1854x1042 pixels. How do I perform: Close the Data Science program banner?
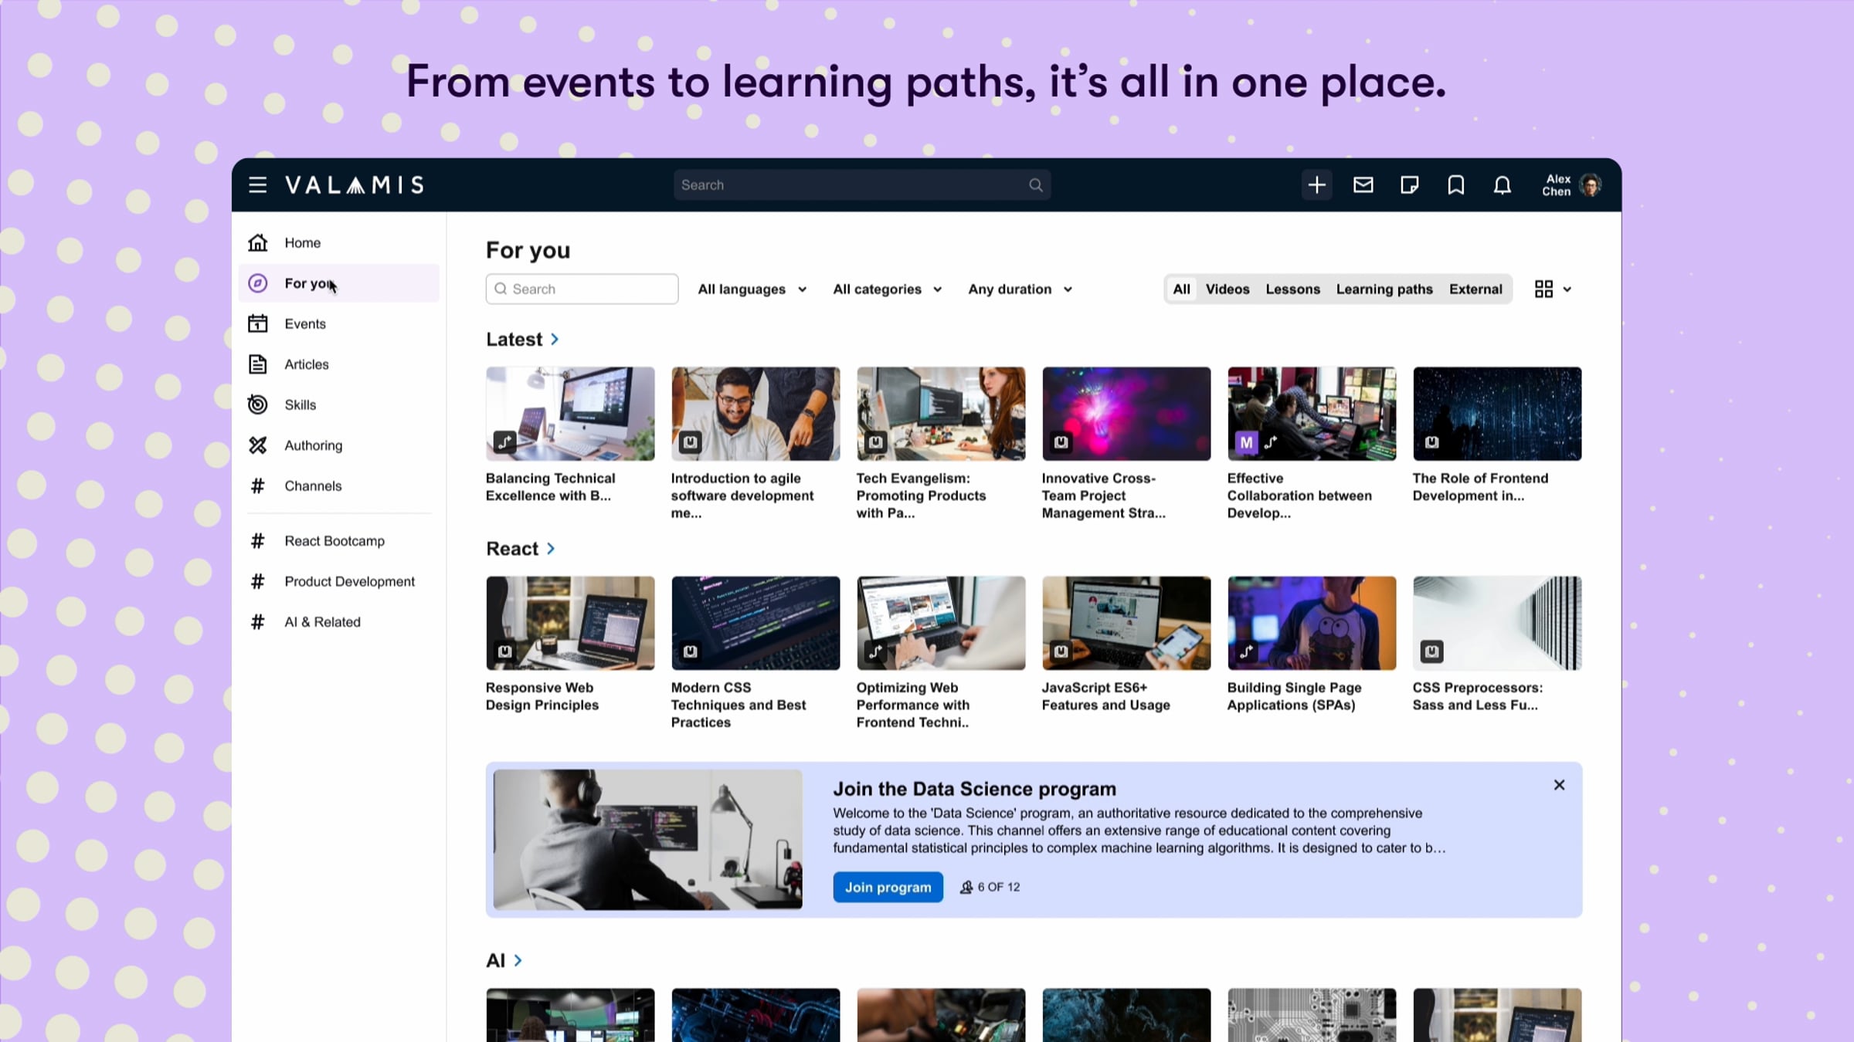(1559, 785)
